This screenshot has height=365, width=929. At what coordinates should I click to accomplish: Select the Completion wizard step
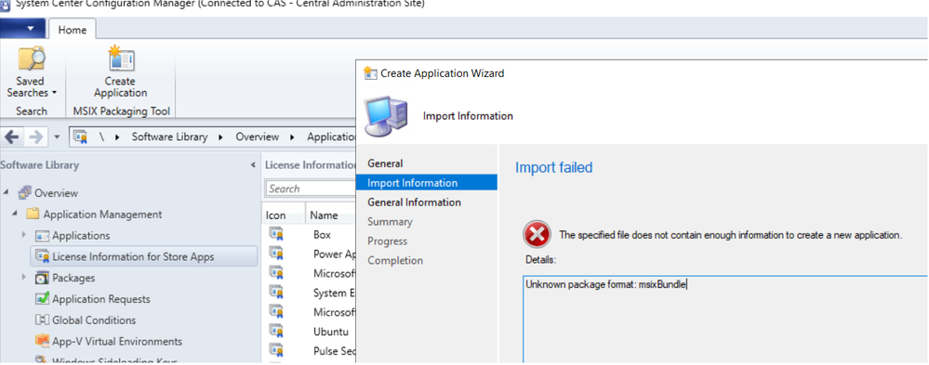tap(395, 260)
